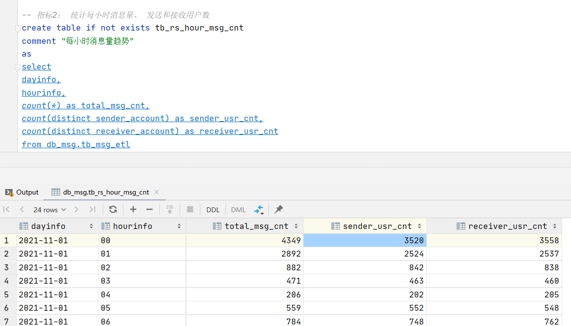Image resolution: width=571 pixels, height=326 pixels.
Task: Collapse the select statement fold
Action: [17, 67]
